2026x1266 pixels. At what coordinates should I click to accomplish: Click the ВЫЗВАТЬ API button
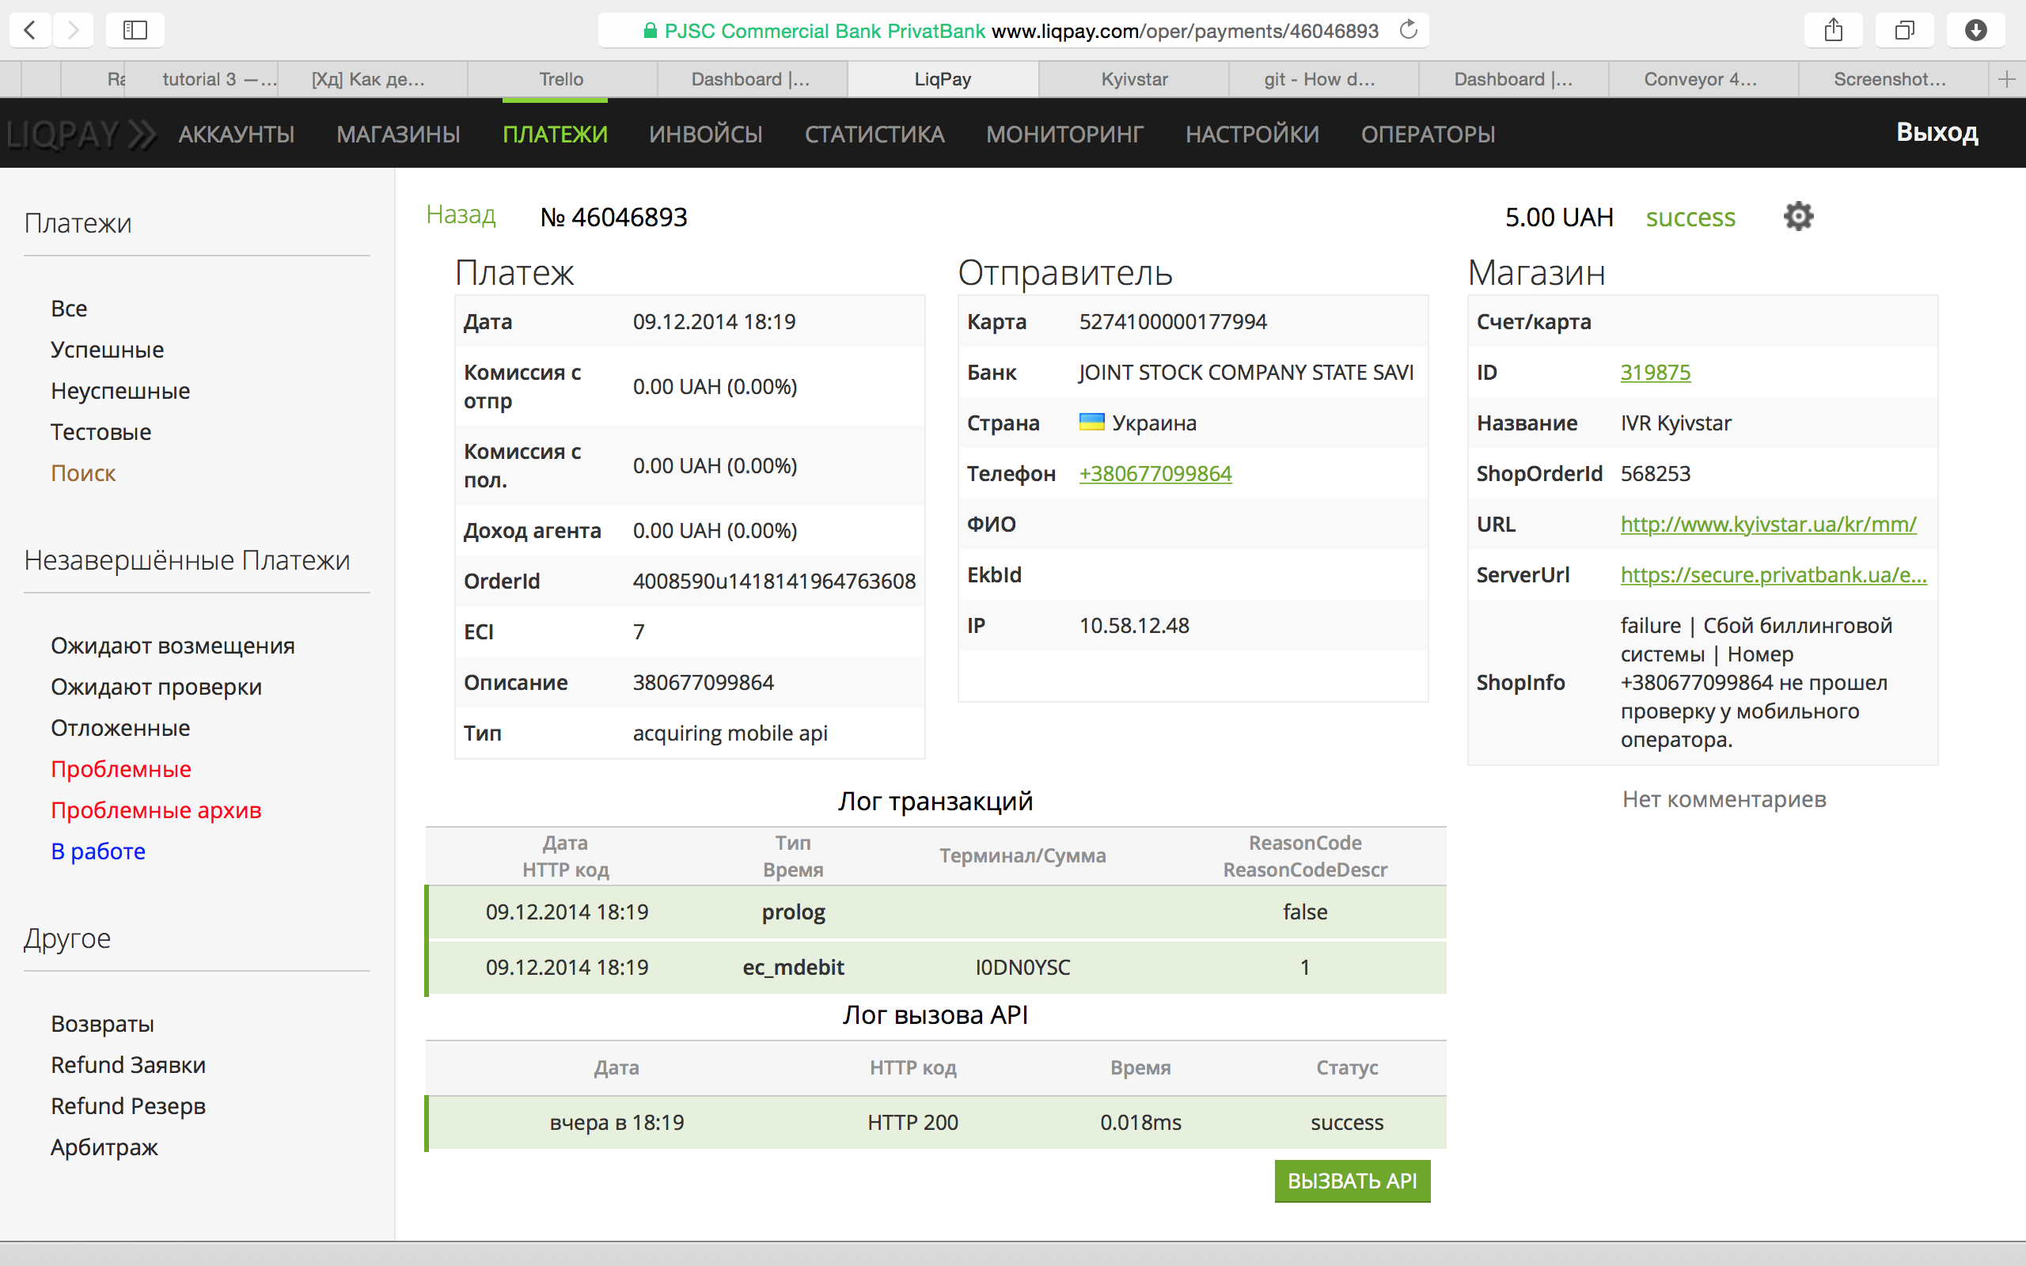click(1352, 1181)
